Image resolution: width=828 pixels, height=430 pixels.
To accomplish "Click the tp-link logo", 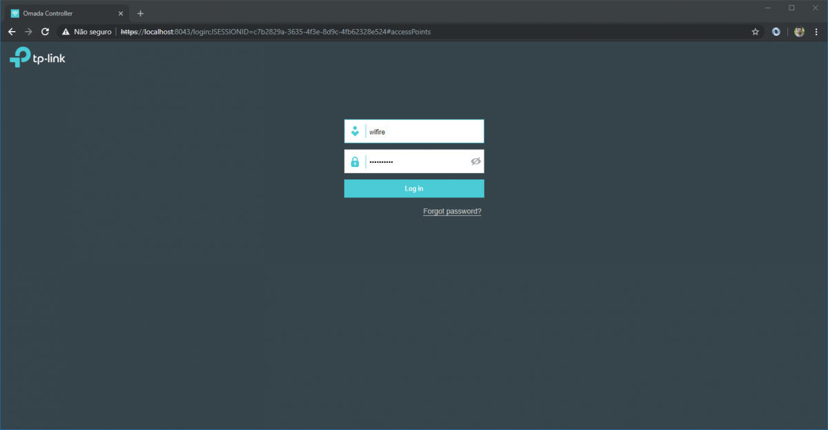I will click(x=37, y=57).
